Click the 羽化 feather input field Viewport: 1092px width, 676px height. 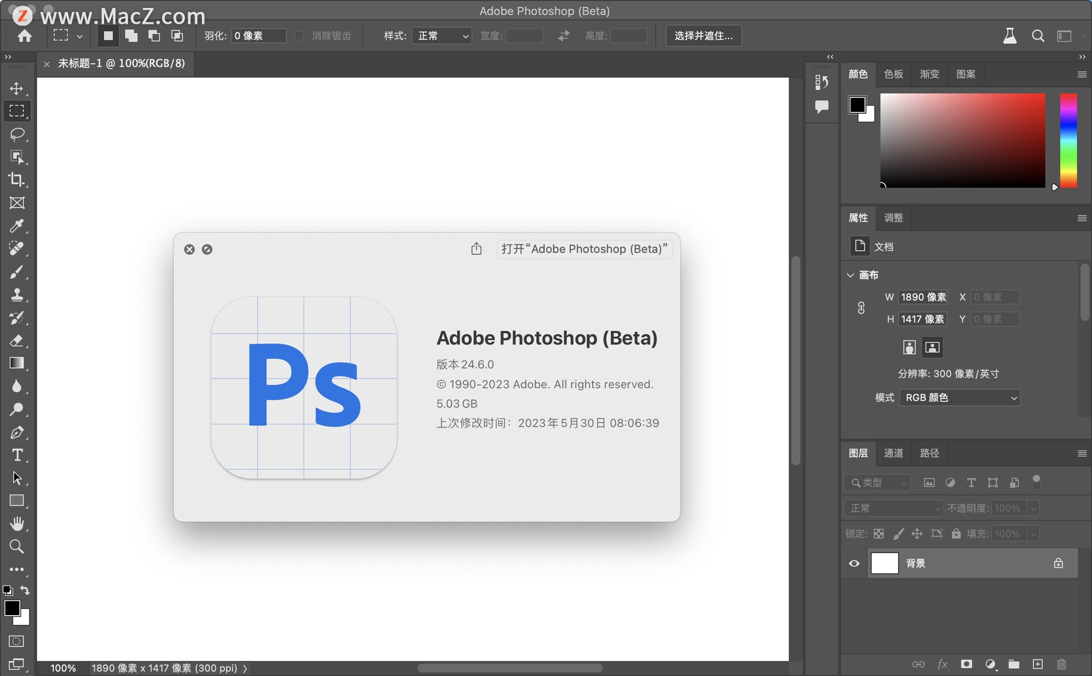(x=259, y=36)
